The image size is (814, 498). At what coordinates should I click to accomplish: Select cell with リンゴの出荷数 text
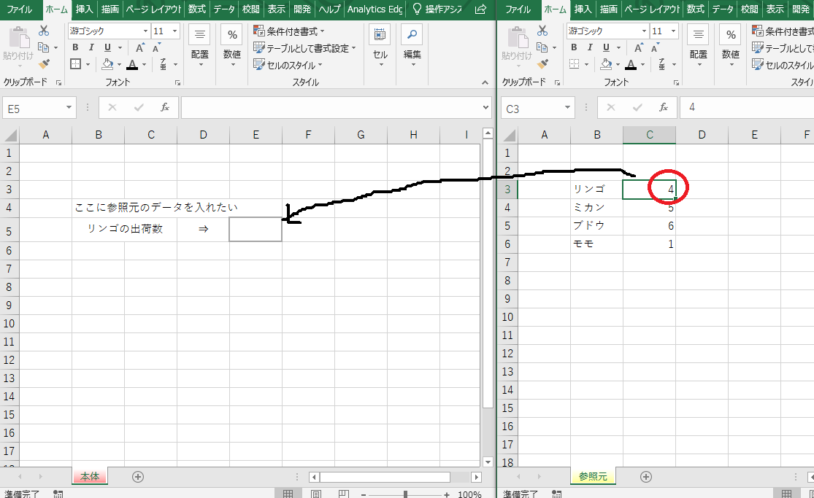click(x=125, y=229)
